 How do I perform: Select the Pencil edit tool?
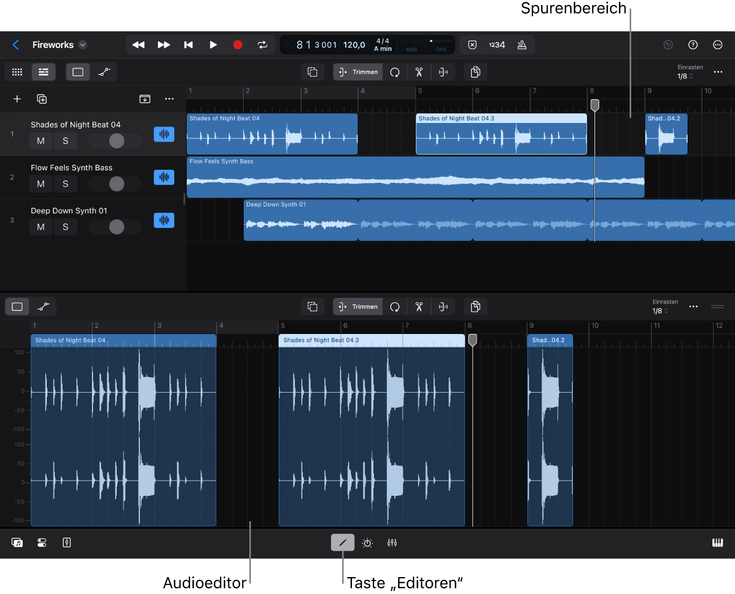342,542
